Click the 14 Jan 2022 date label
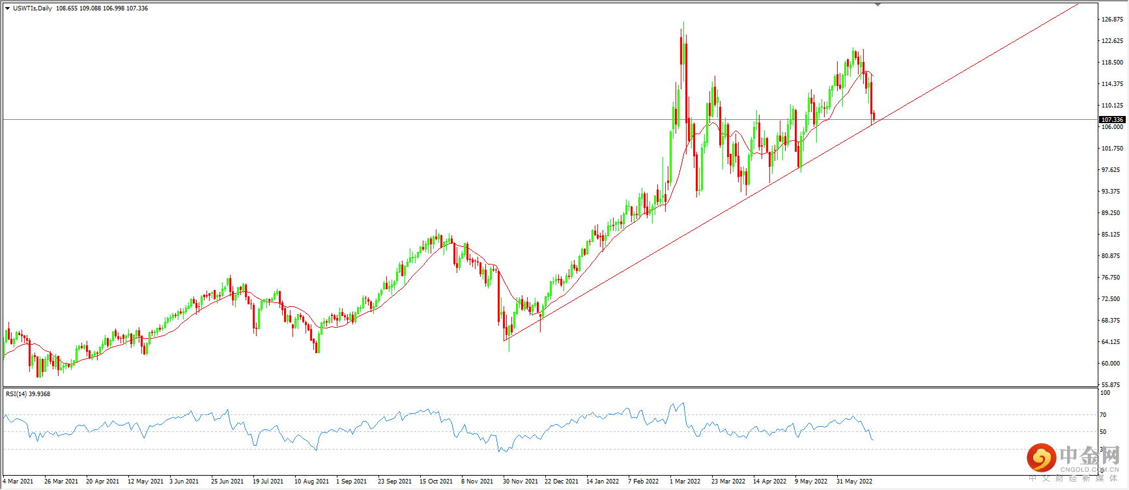 603,482
